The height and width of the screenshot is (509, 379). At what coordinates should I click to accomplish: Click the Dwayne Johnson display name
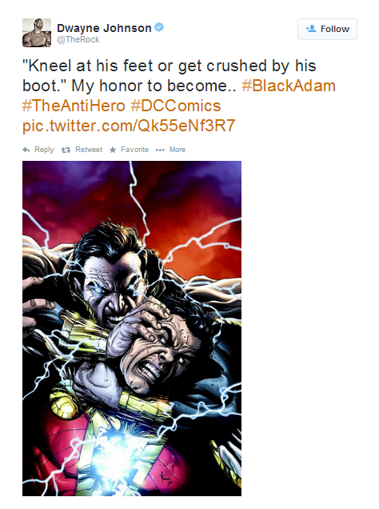[104, 28]
